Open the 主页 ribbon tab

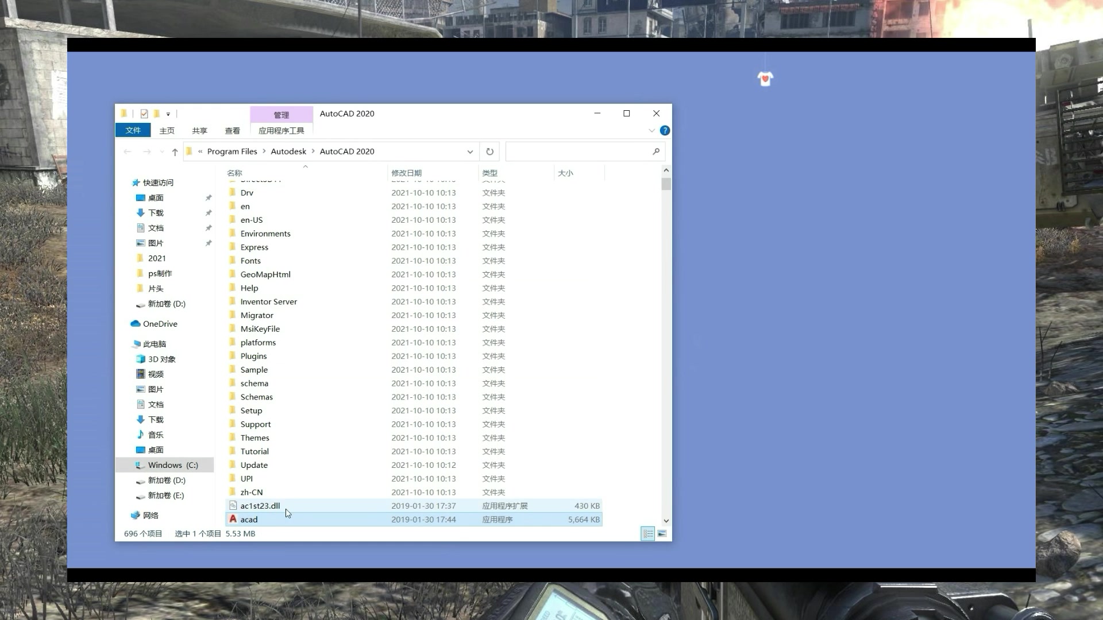167,131
